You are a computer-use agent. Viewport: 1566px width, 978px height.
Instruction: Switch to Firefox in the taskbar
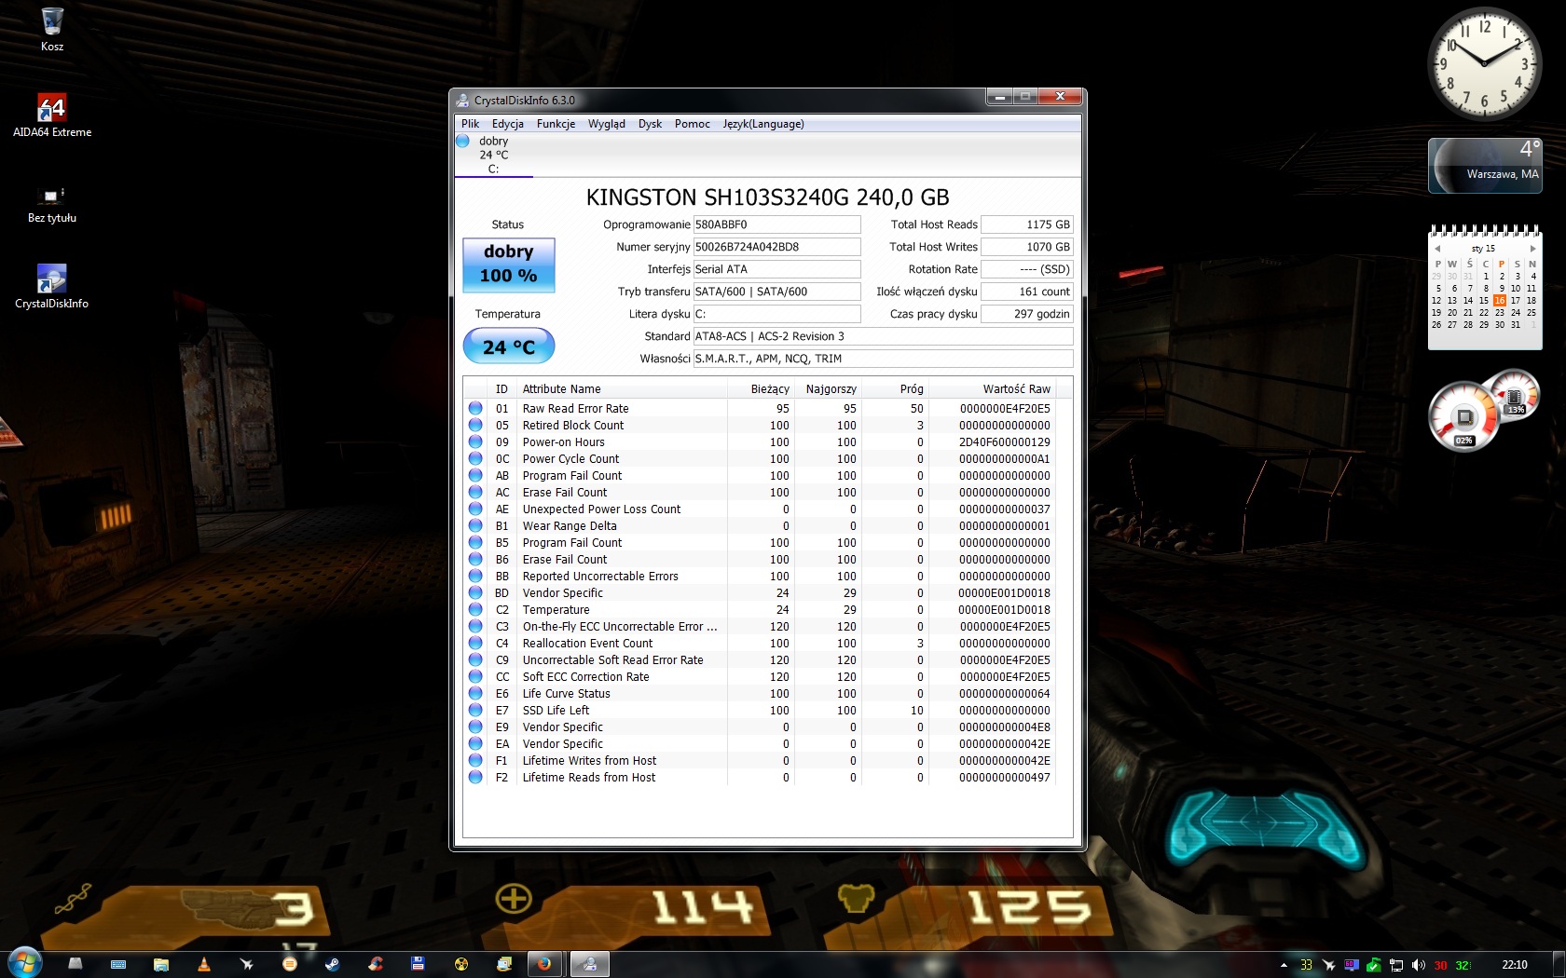click(x=544, y=964)
